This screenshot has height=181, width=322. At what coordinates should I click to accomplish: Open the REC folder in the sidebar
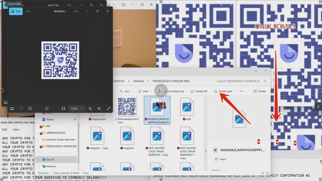point(48,126)
